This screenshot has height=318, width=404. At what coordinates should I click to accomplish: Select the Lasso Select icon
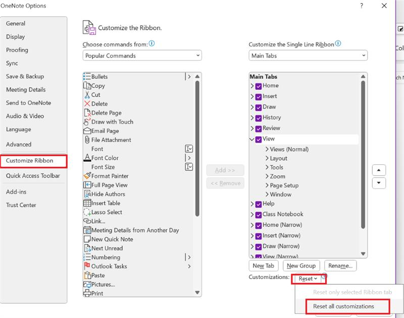(x=87, y=212)
